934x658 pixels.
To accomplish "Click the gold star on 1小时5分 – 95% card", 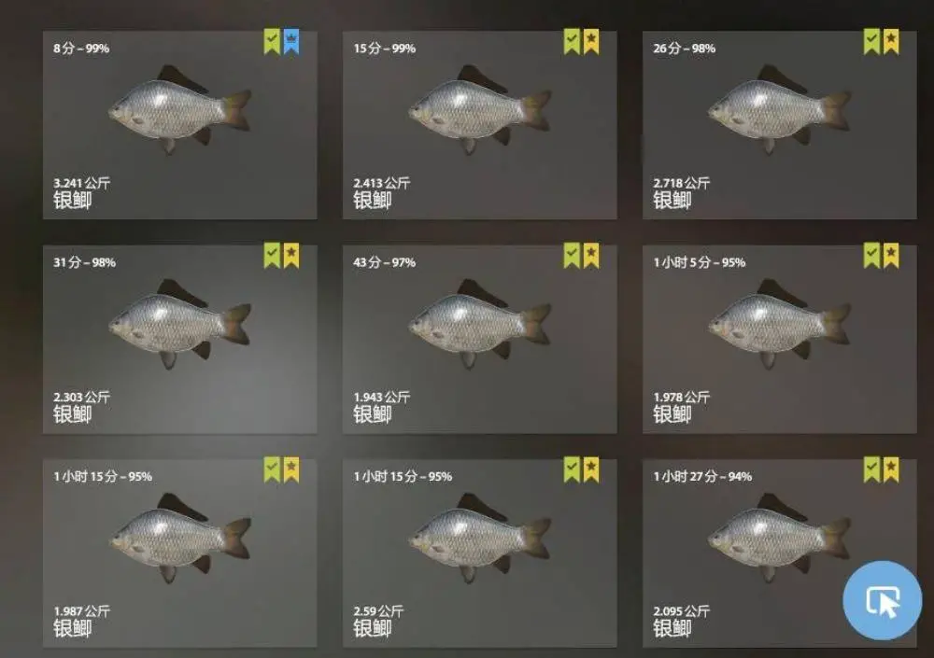I will pos(891,256).
